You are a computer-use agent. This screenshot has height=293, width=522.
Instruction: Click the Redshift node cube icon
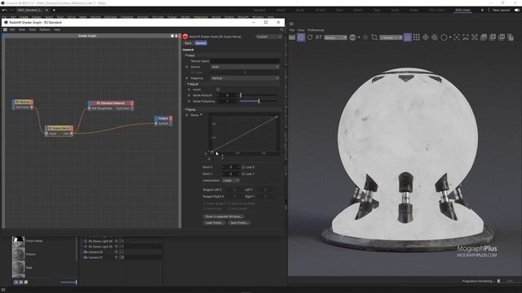(185, 37)
